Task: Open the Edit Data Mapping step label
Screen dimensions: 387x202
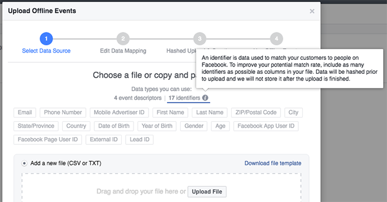Action: click(123, 51)
